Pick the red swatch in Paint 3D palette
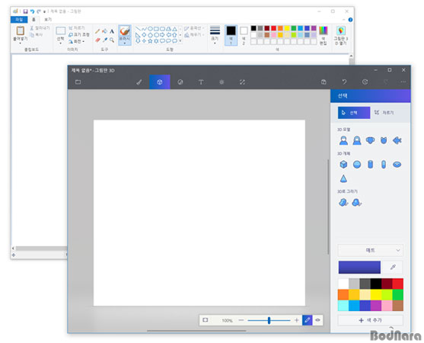The height and width of the screenshot is (343, 424). (x=397, y=284)
